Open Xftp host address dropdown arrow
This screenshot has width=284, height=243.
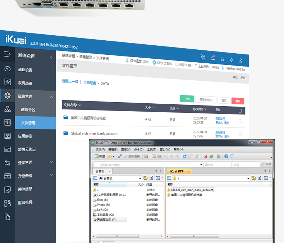click(x=201, y=165)
